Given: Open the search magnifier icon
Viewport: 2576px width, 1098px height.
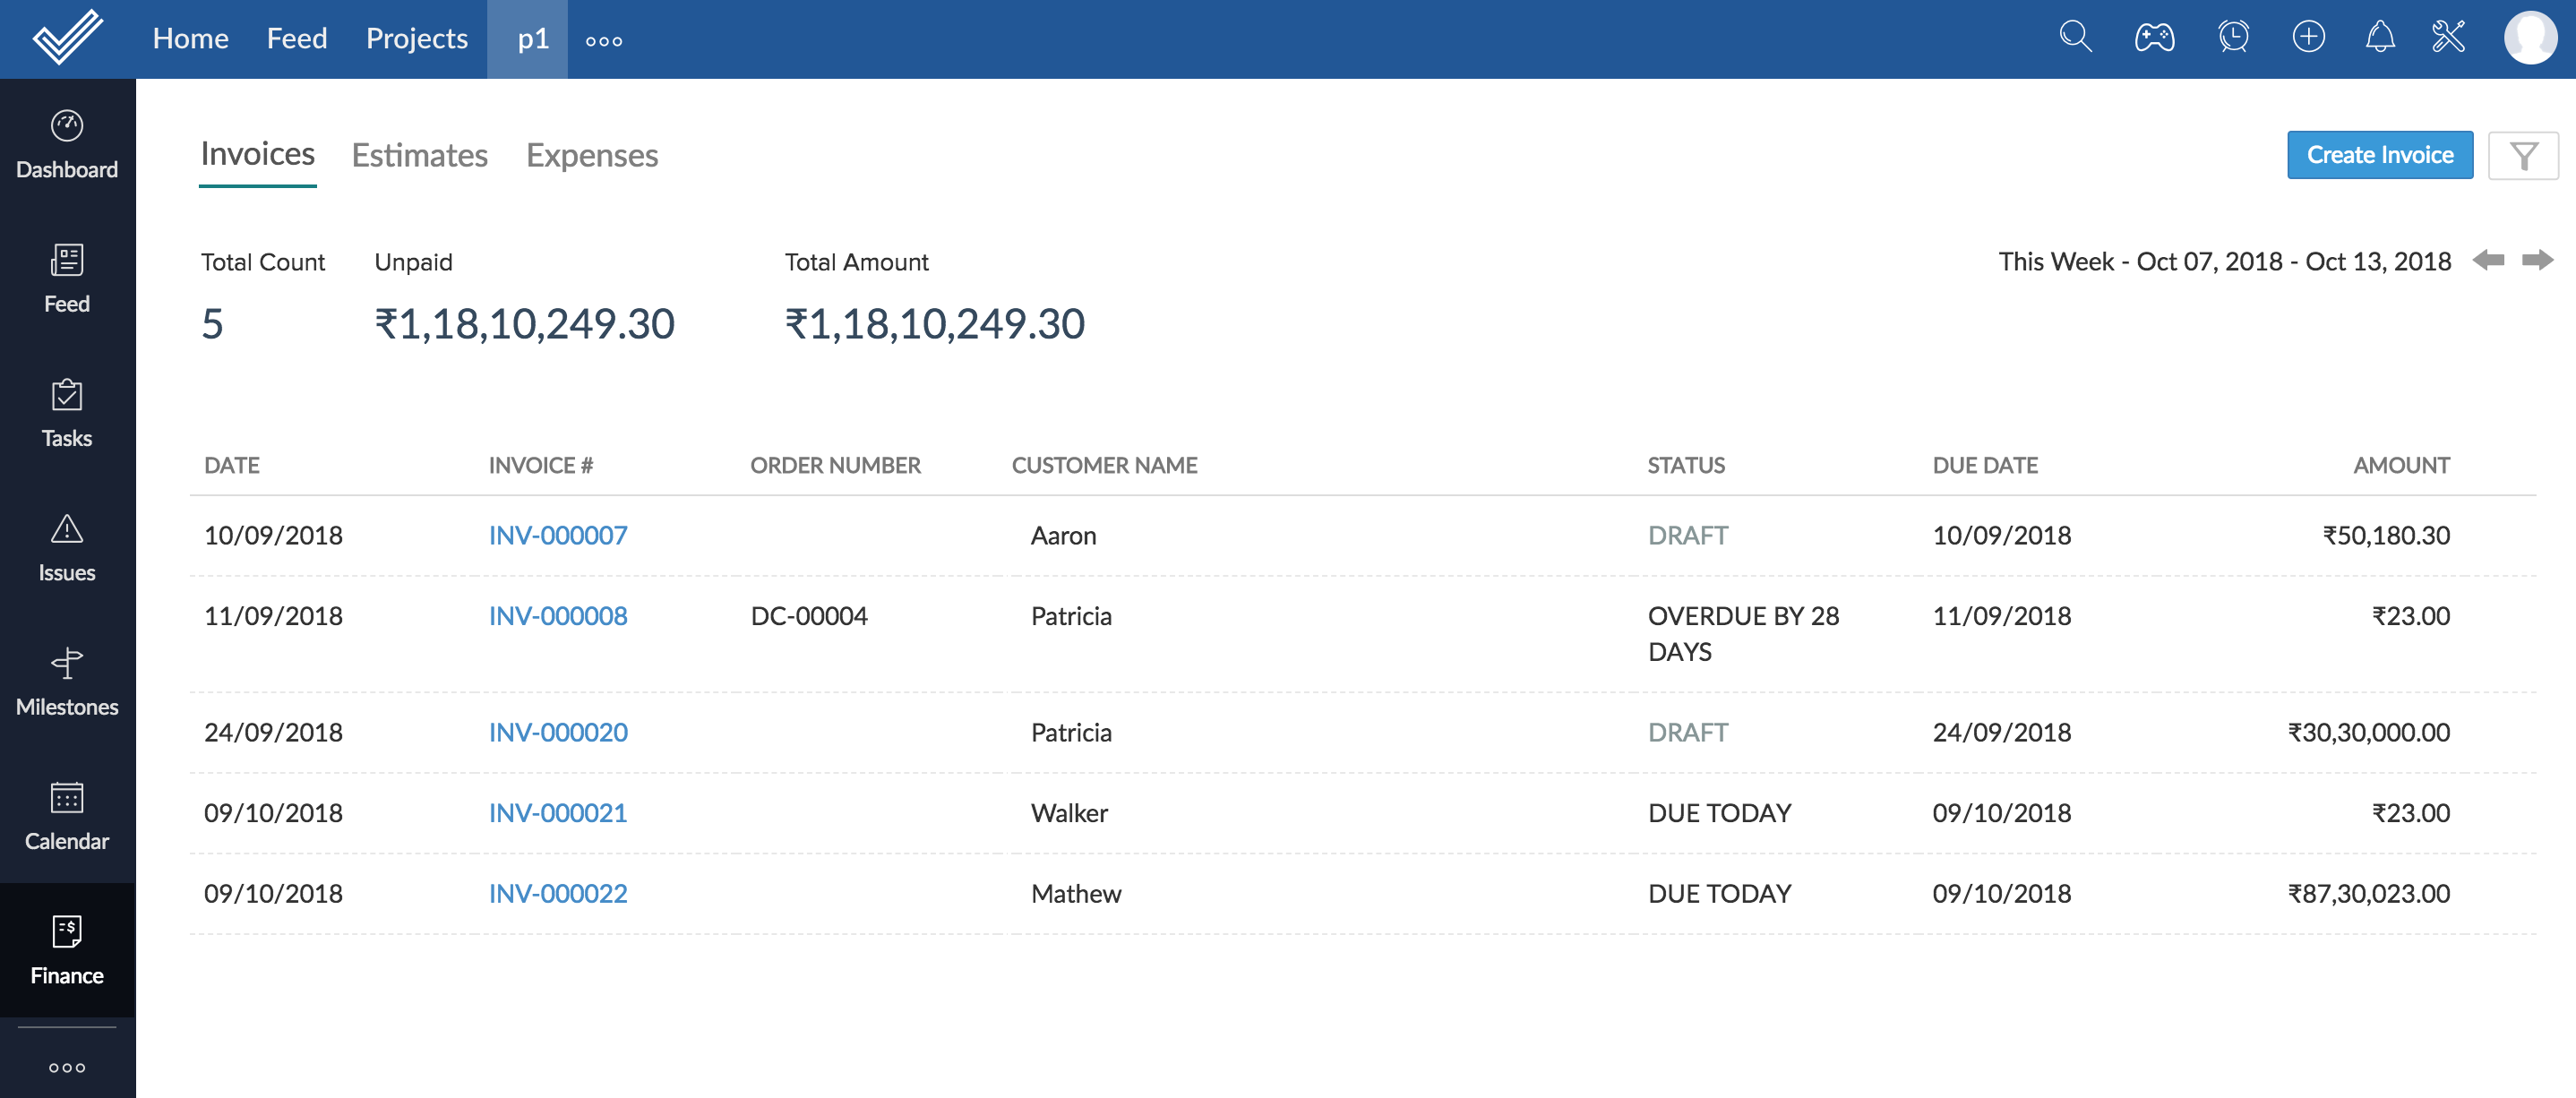Looking at the screenshot, I should coord(2075,38).
